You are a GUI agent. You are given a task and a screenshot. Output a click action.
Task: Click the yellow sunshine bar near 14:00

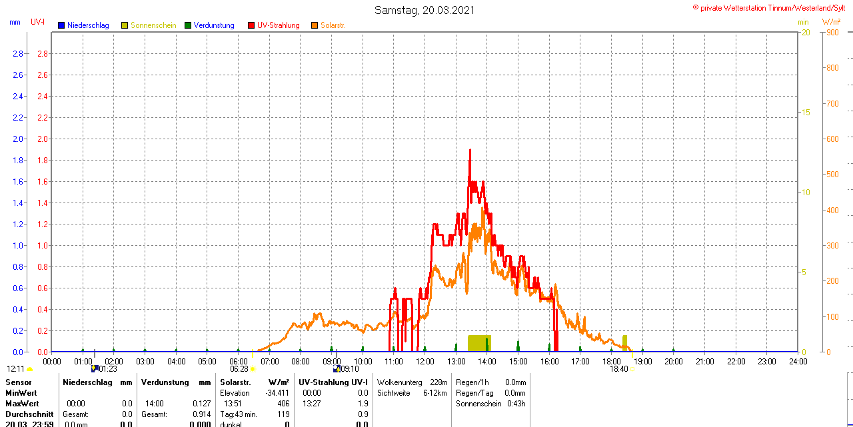click(x=478, y=343)
